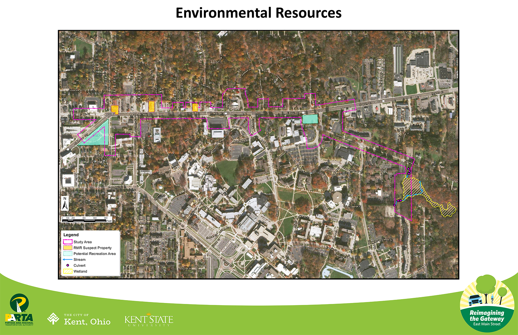Select the Study Area legend swatch
Viewport: 518px width, 335px height.
coord(68,242)
